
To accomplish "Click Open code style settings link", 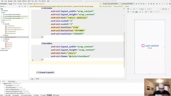I will click(105, 6).
